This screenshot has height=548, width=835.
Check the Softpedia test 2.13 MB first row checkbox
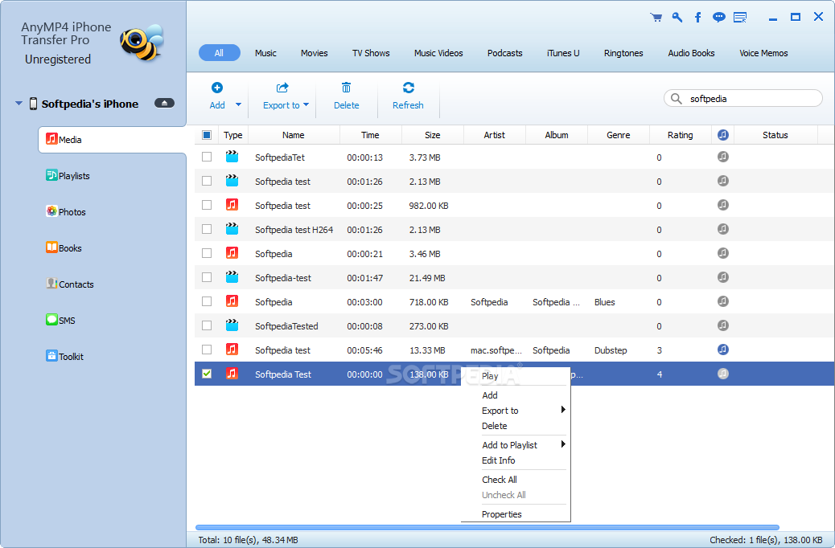(207, 181)
